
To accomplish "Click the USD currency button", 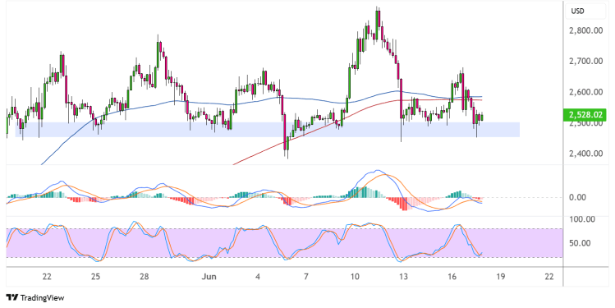I will point(585,11).
